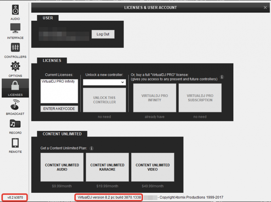Click the USER section header

coord(48,18)
